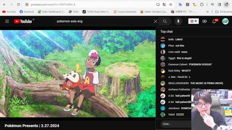Click chat message 'this is stupid'
Screen dimensions: 232x130
[x=184, y=58]
